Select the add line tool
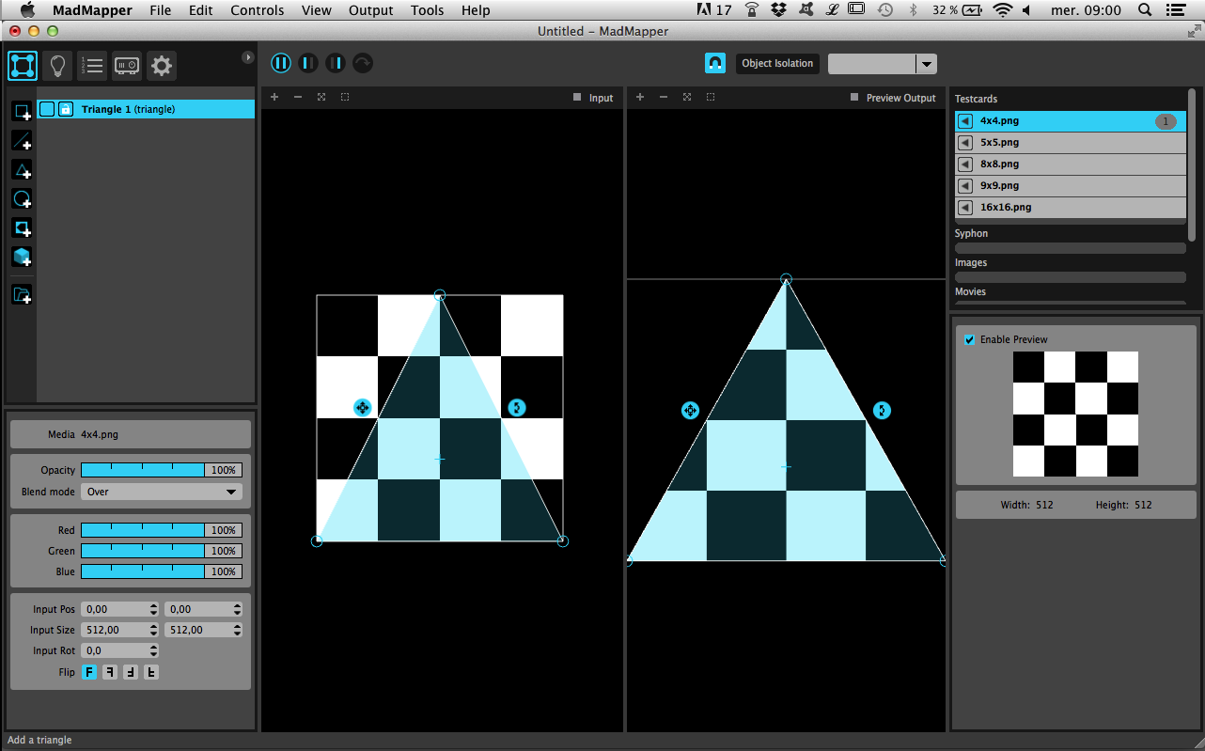 pyautogui.click(x=22, y=141)
